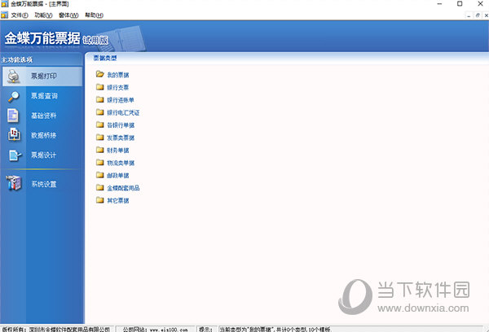Click the 票据类型 panel header
Image resolution: width=489 pixels, height=332 pixels.
coord(105,58)
